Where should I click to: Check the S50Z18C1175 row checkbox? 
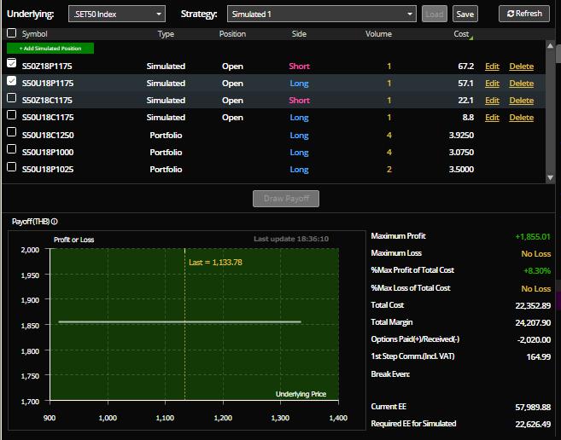click(x=11, y=97)
